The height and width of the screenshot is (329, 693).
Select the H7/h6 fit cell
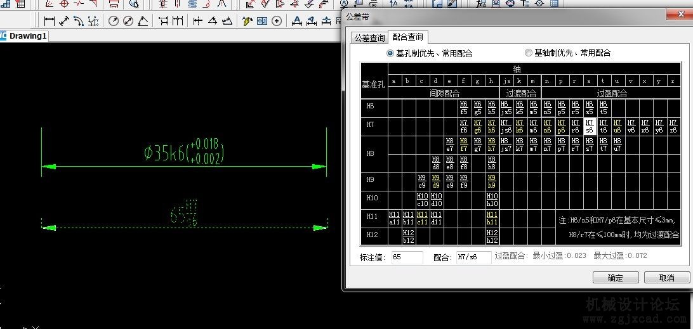click(491, 126)
